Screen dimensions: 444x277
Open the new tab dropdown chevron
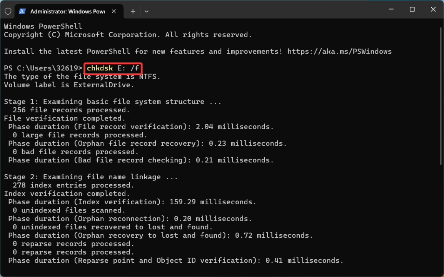[x=146, y=11]
